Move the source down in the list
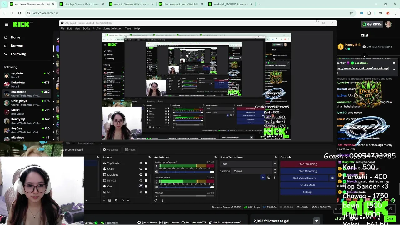 128,200
